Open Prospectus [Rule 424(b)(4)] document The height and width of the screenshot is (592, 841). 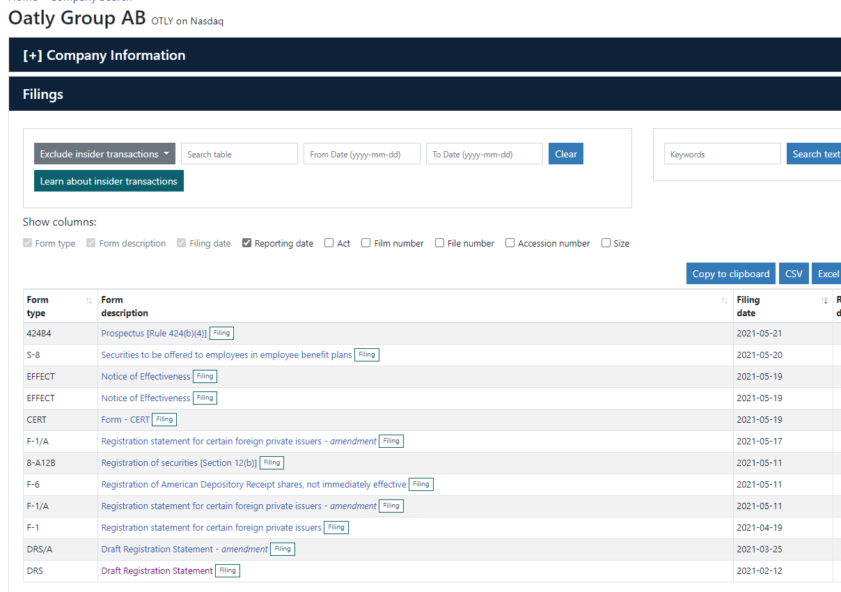tap(154, 334)
